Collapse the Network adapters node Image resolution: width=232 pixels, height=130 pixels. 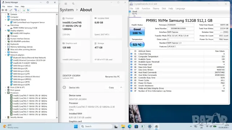tap(6, 55)
